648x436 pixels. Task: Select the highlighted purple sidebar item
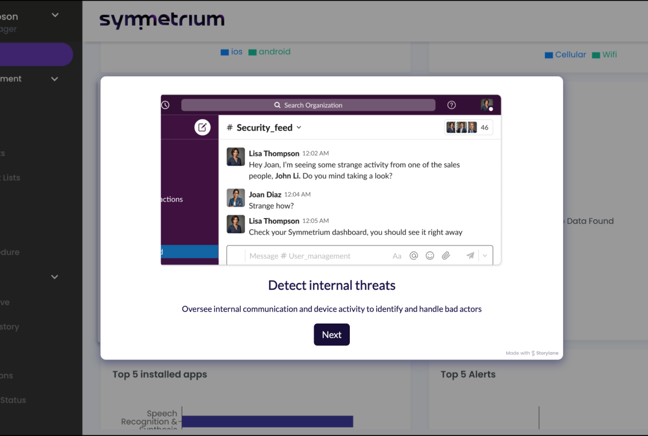[36, 54]
